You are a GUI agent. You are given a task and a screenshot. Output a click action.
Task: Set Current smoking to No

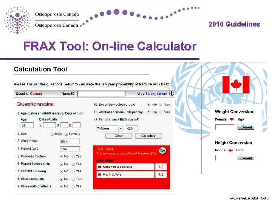61,172
